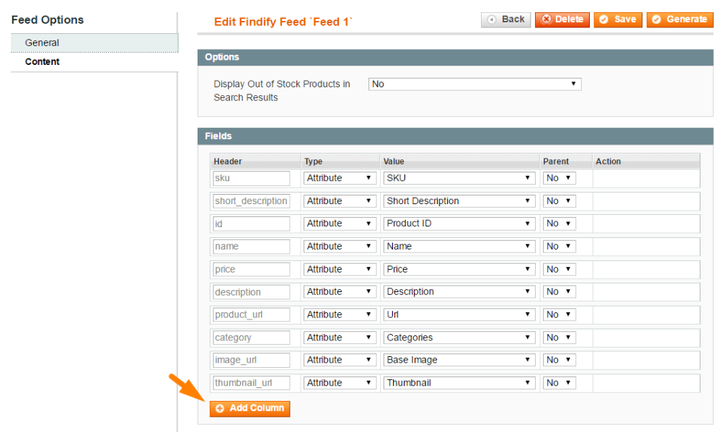The height and width of the screenshot is (432, 721).
Task: Generate the feed
Action: (x=680, y=19)
